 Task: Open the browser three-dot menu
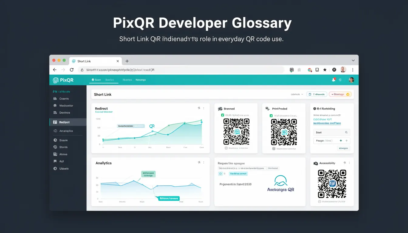click(x=352, y=70)
